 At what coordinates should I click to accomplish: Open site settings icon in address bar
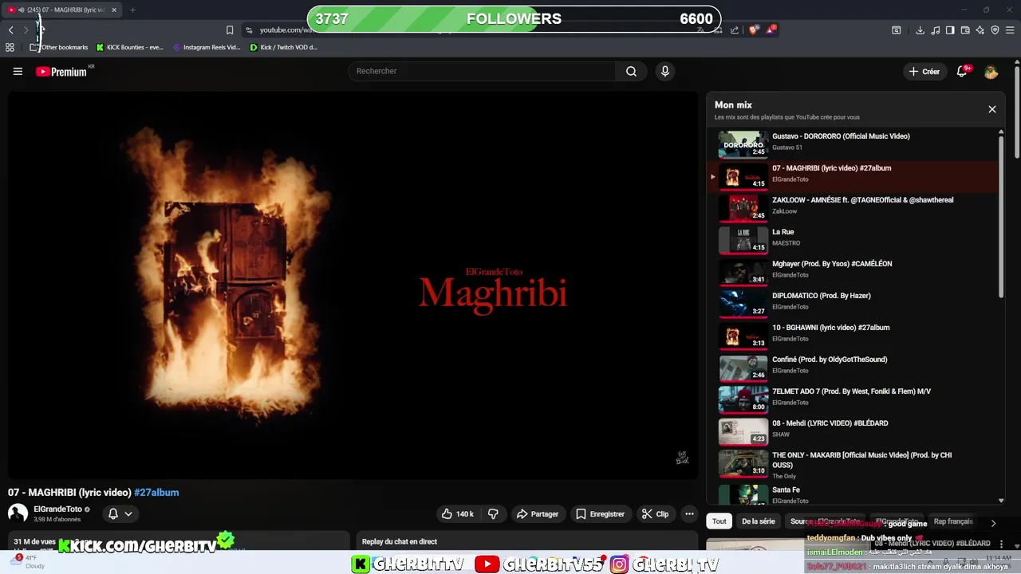pos(249,30)
